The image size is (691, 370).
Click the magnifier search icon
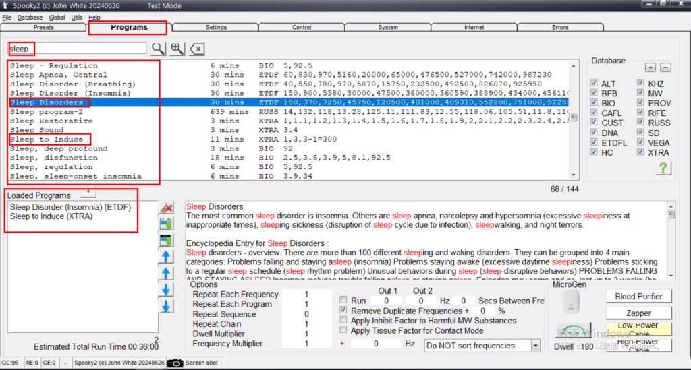coord(157,49)
